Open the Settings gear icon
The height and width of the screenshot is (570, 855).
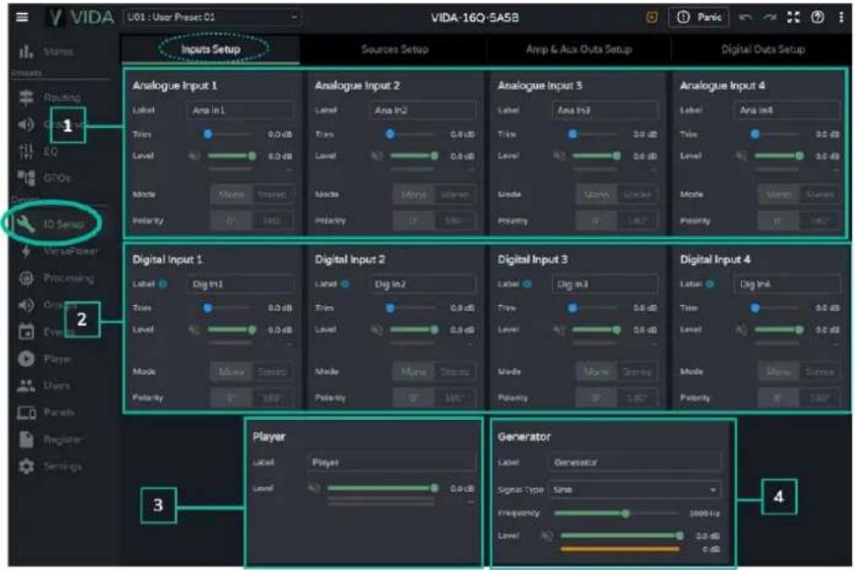click(x=26, y=466)
